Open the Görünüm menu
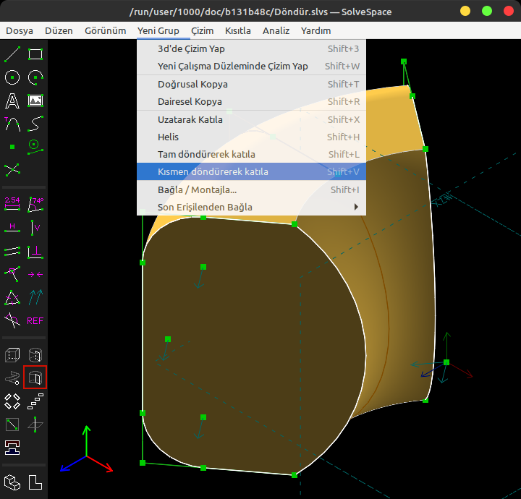The width and height of the screenshot is (521, 499). pyautogui.click(x=106, y=30)
